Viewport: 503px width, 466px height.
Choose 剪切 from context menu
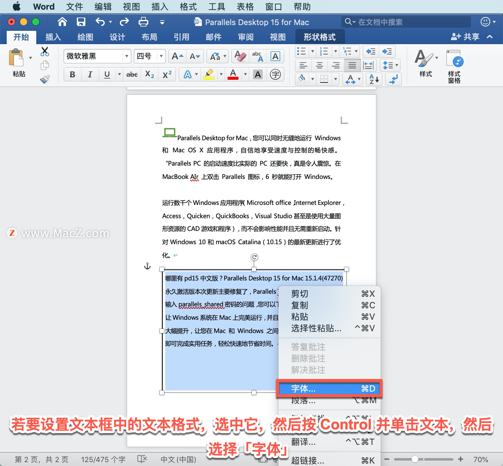coord(329,294)
